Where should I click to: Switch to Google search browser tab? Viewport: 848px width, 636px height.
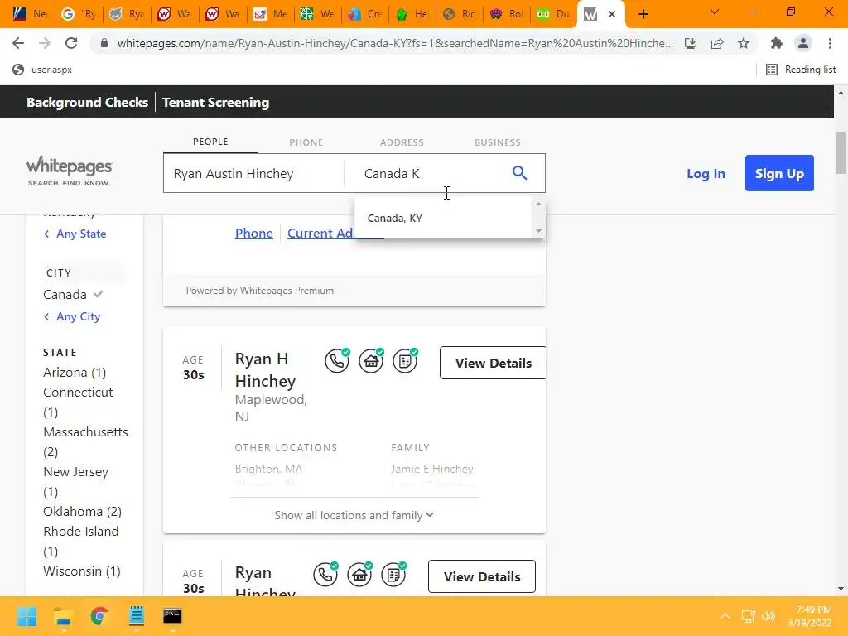coord(79,14)
